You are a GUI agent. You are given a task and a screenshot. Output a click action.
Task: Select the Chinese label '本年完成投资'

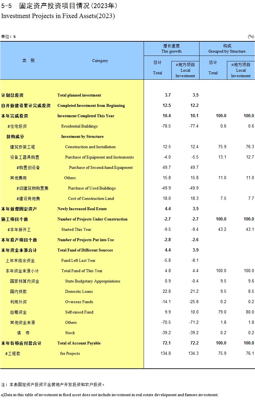[15, 116]
